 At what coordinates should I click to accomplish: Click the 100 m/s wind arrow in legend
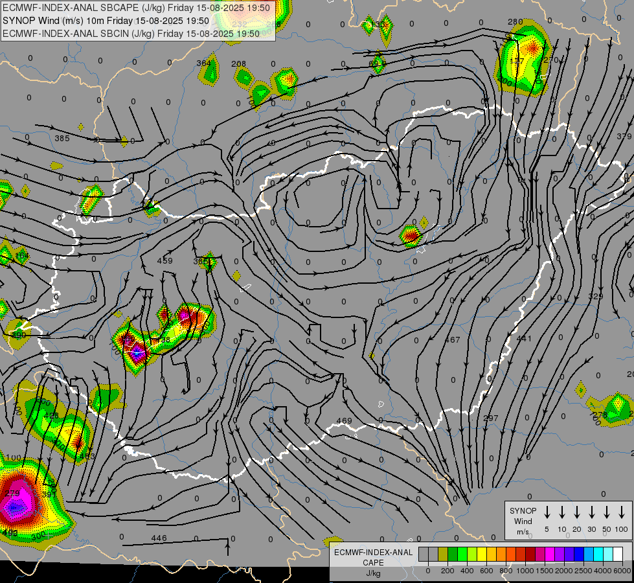pyautogui.click(x=622, y=512)
